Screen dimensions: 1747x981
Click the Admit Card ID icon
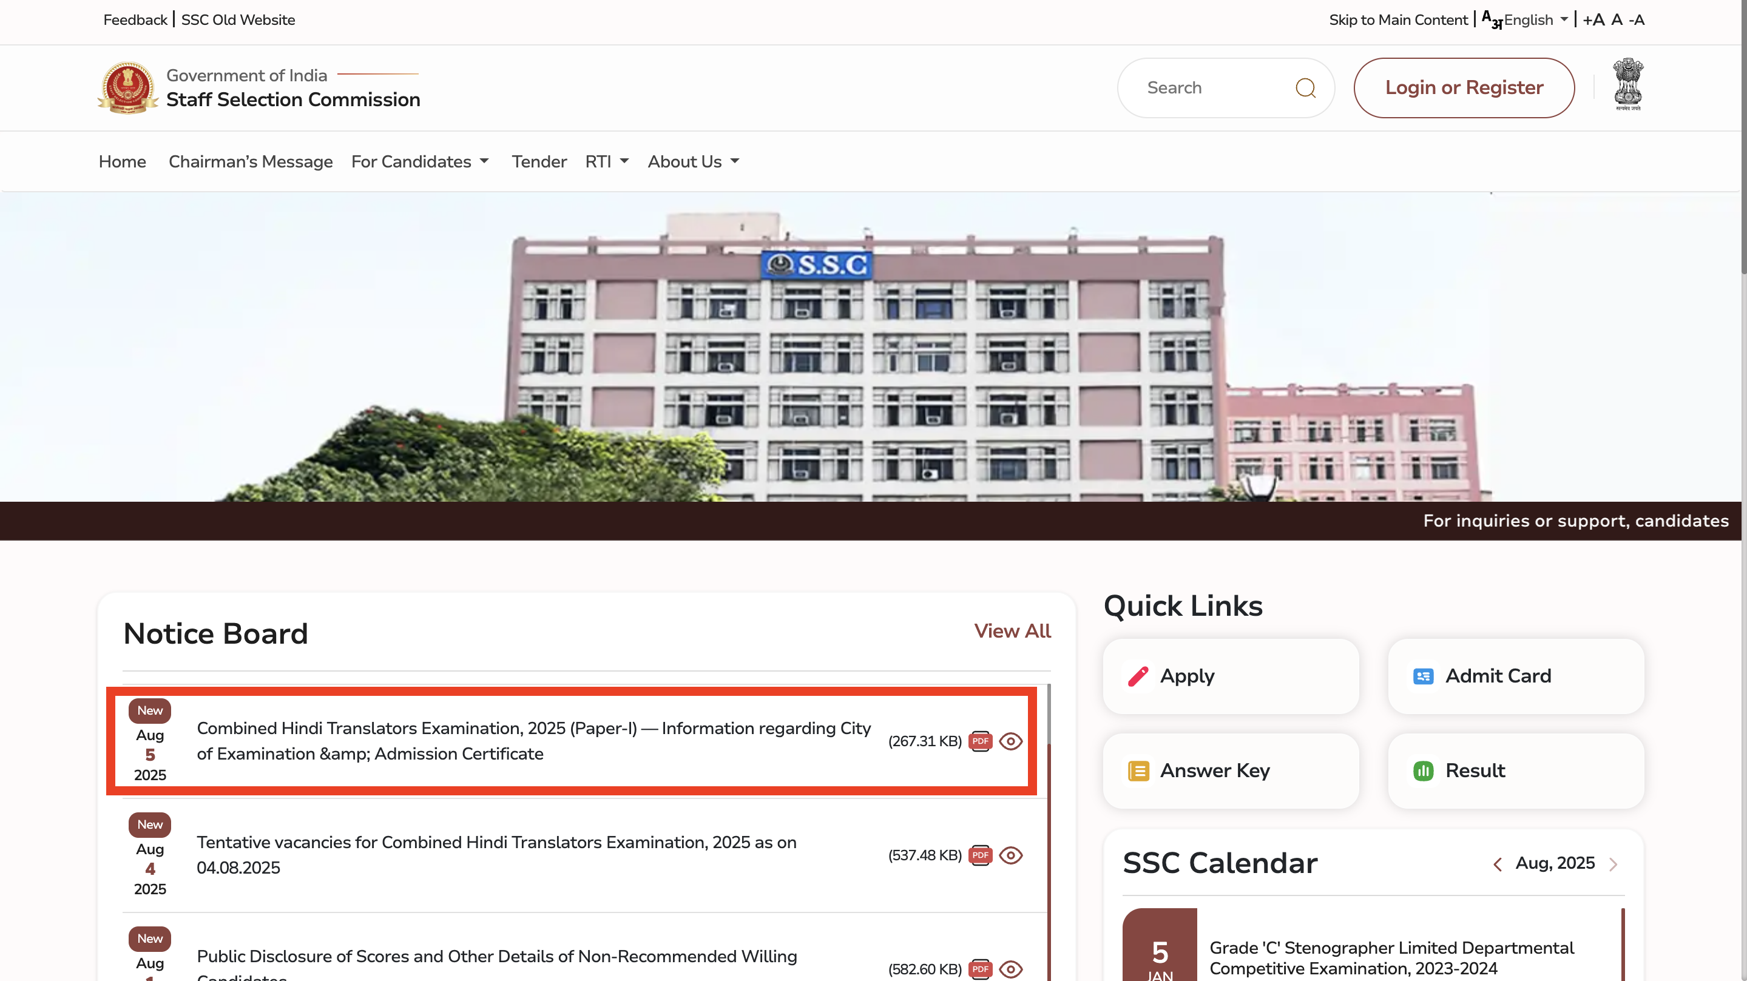point(1423,676)
